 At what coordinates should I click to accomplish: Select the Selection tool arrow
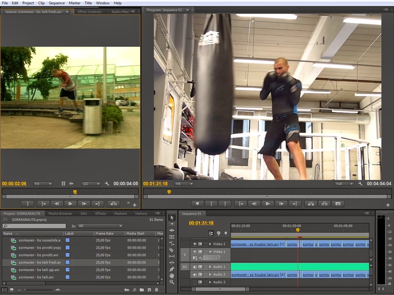(172, 218)
